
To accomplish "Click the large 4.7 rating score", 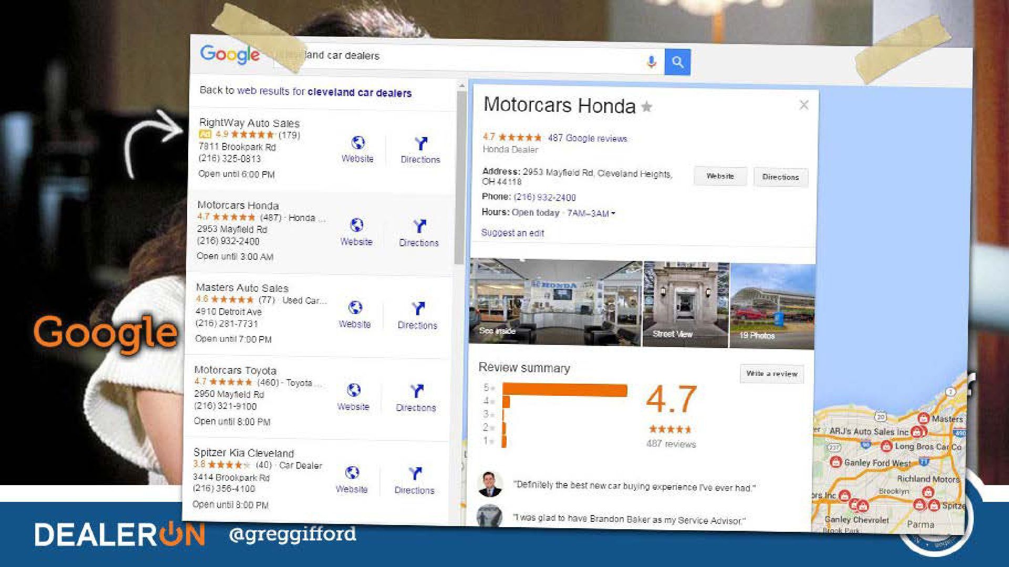I will tap(671, 399).
